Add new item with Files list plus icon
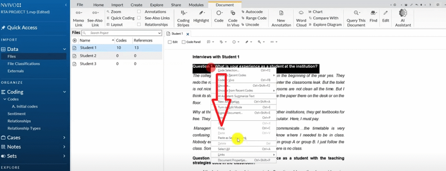 click(x=75, y=40)
